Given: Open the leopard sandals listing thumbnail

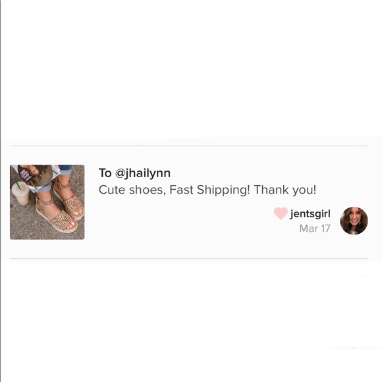Looking at the screenshot, I should pos(47,202).
